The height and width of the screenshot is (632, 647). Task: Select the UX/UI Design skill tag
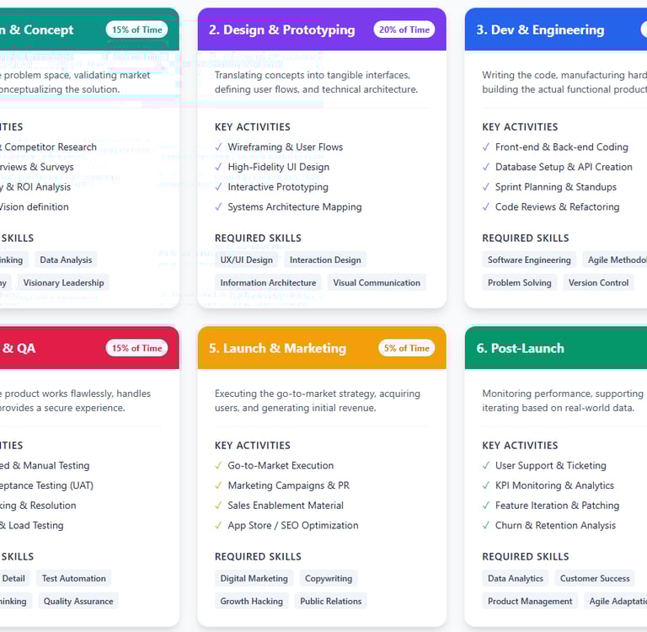(247, 260)
